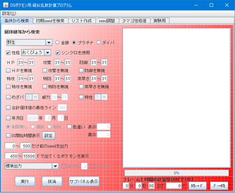Switch to the 条件から検索 tab
235x193 pixels.
pyautogui.click(x=17, y=21)
